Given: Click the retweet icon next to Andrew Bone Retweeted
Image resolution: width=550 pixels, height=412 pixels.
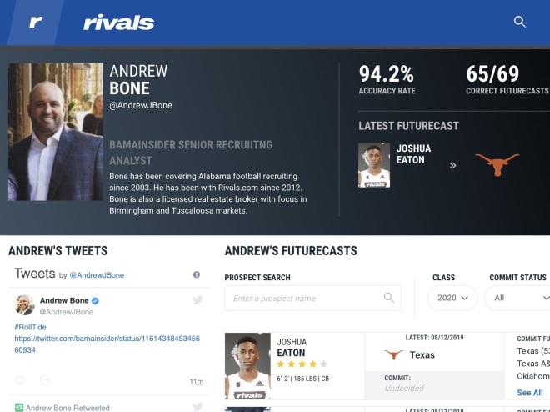Looking at the screenshot, I should 19,408.
